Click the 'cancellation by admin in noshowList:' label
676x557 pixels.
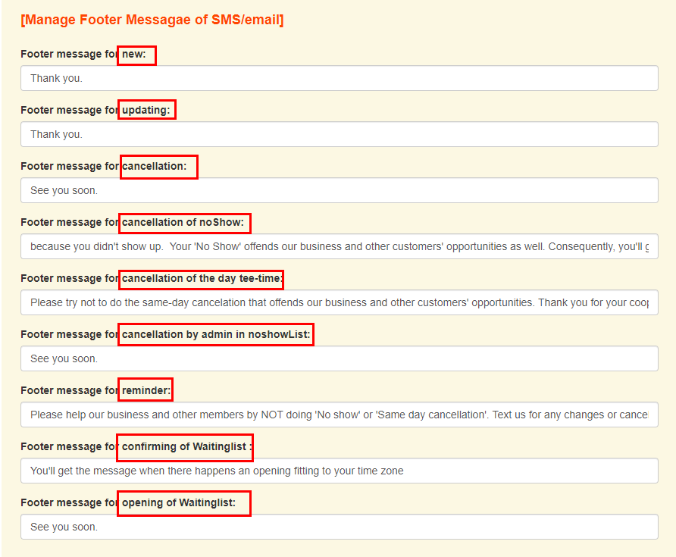pos(217,335)
